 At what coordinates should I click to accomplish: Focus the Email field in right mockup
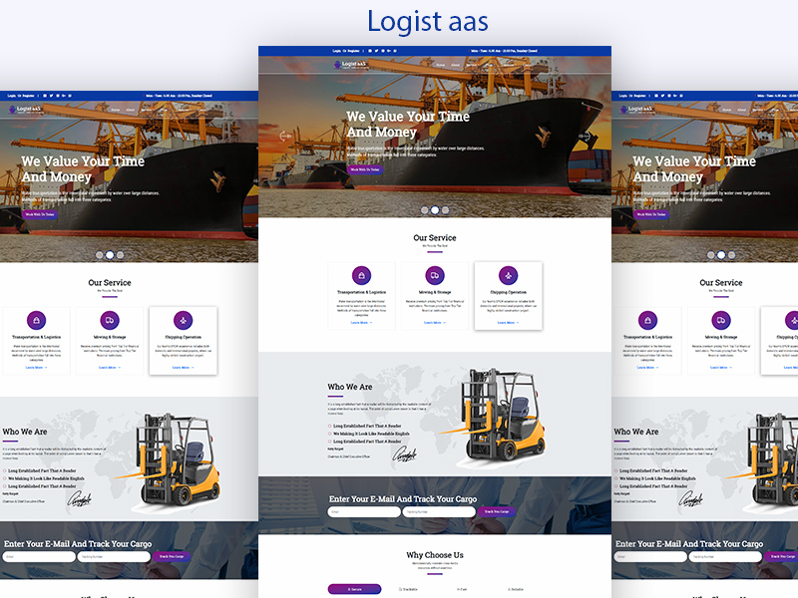point(650,556)
